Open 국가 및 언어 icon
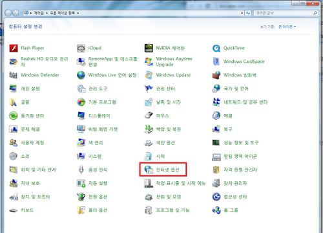This screenshot has height=233, width=323. coord(216,89)
